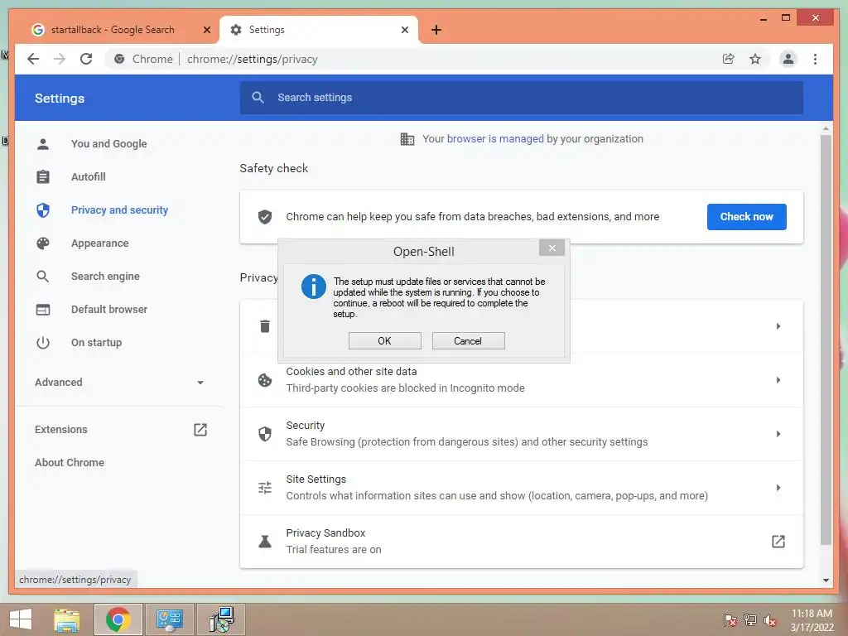
Task: Open About Chrome page
Action: point(70,462)
